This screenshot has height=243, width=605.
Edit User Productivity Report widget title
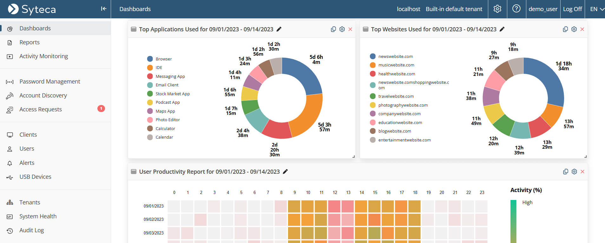point(285,171)
